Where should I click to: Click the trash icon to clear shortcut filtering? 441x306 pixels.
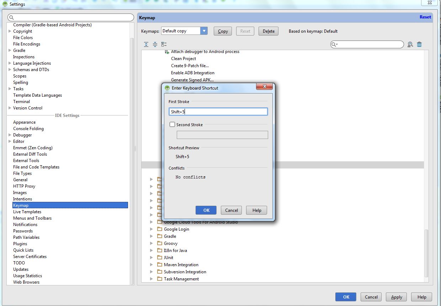point(419,44)
